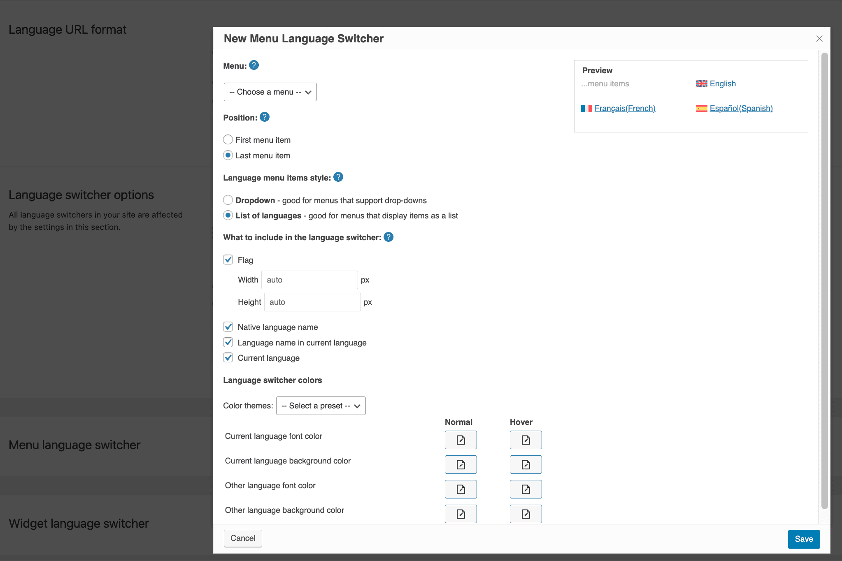Click the Save button
Image resolution: width=842 pixels, height=561 pixels.
(803, 538)
